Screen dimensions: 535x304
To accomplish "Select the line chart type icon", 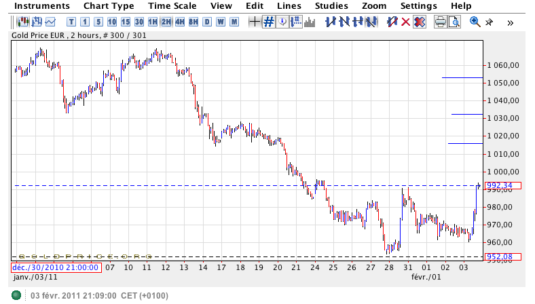I will [x=50, y=22].
